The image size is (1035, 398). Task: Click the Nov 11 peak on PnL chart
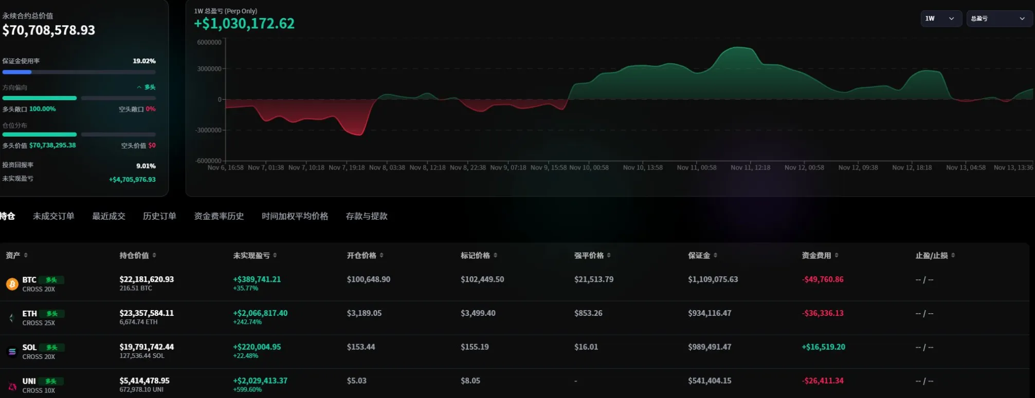[x=738, y=48]
